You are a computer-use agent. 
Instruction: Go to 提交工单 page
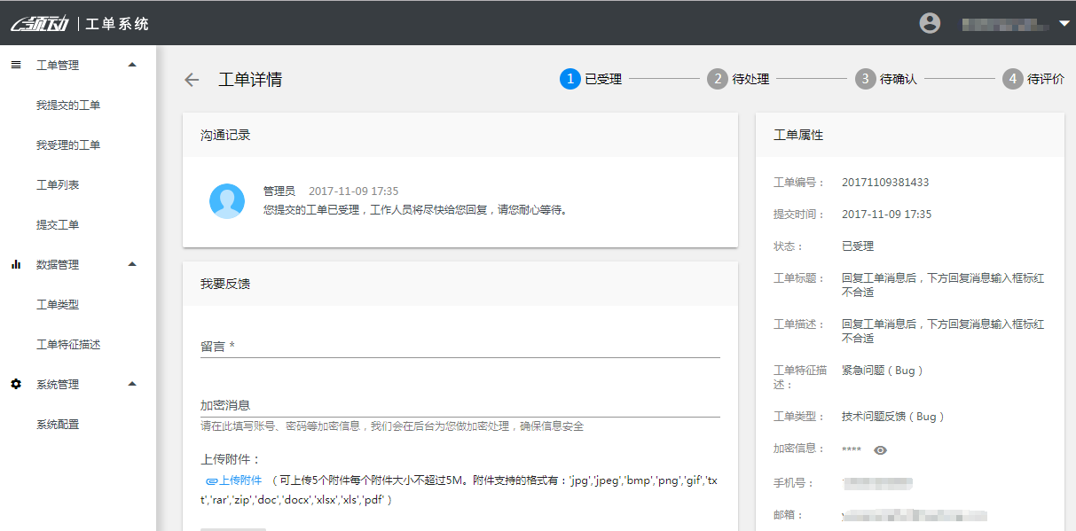tap(58, 225)
